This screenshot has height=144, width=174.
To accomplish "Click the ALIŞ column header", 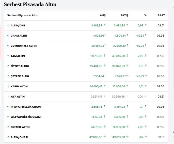I will [102, 15].
